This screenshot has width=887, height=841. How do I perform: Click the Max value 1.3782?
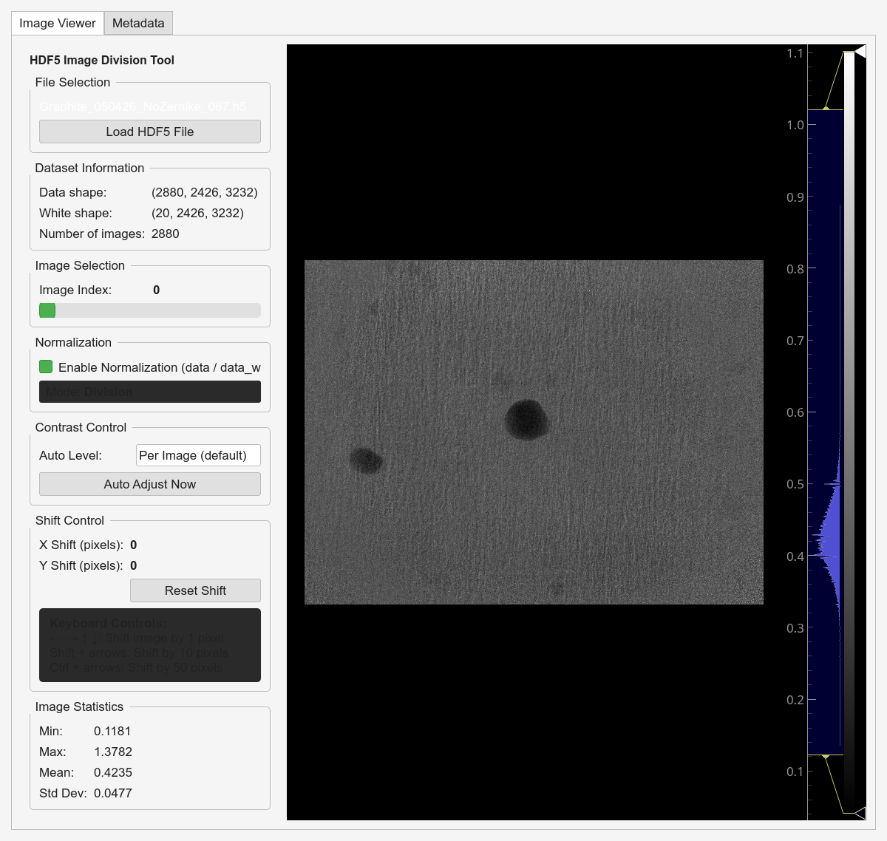click(x=113, y=752)
